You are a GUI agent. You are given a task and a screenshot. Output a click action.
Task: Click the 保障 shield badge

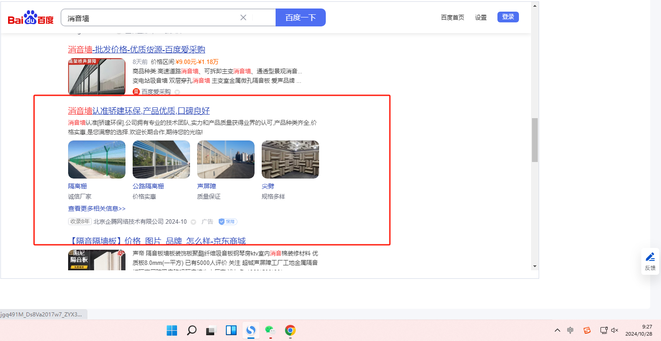[x=228, y=222]
